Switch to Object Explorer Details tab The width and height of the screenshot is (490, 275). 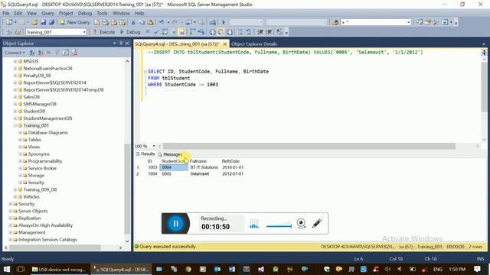click(x=254, y=44)
